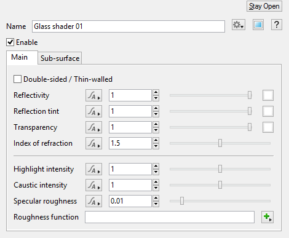Click the Transparency animation curve icon
This screenshot has width=289, height=238.
pos(93,127)
